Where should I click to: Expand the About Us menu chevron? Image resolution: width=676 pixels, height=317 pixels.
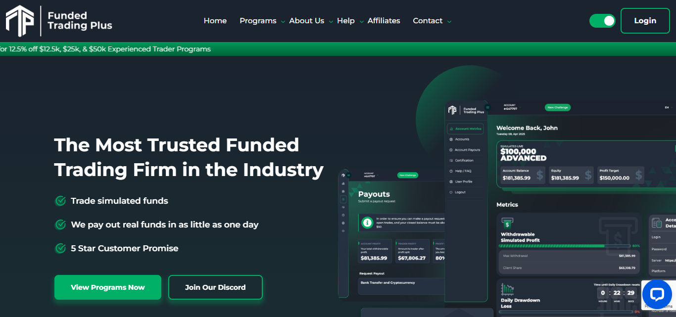click(331, 22)
